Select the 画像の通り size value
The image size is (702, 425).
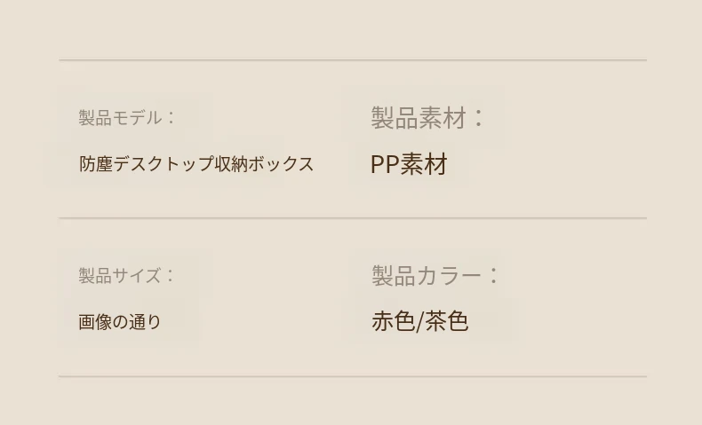120,322
